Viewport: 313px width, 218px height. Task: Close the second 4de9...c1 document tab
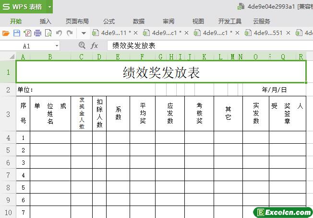click(x=237, y=33)
